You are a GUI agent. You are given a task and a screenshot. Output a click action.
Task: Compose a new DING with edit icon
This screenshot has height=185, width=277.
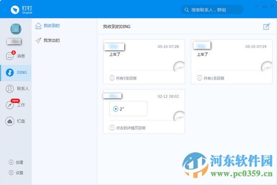(x=266, y=26)
